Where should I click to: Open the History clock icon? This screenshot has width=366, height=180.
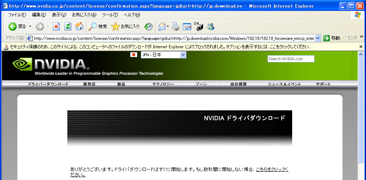148,27
